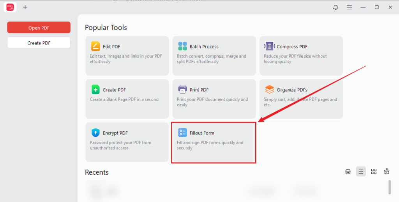Select the Fillout Form card title
Viewport: 399px width, 202px height.
point(202,133)
